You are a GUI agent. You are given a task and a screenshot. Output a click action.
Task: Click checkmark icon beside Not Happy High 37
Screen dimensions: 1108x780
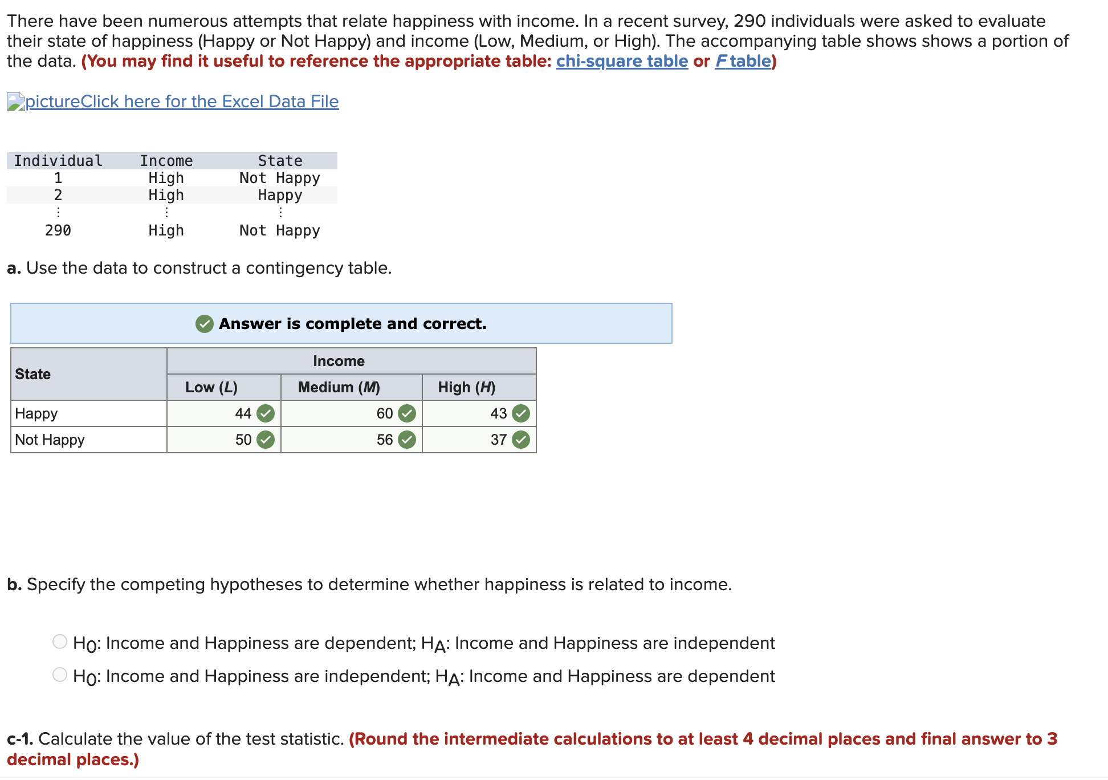pos(521,440)
